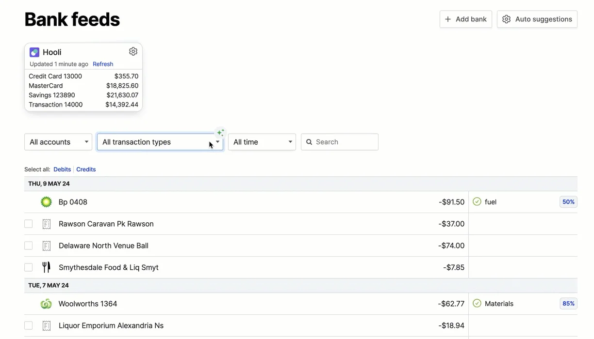Click fork and knife icon for Smythesdale
594x339 pixels.
[47, 267]
